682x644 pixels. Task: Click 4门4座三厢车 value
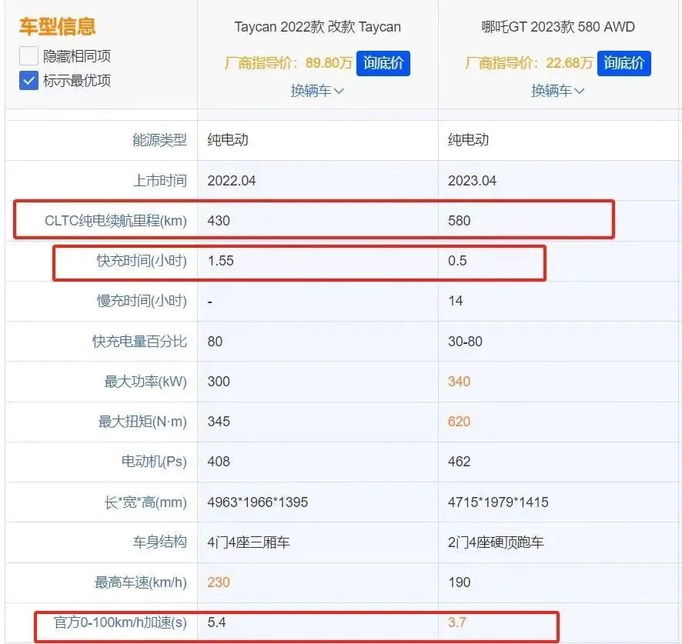249,542
